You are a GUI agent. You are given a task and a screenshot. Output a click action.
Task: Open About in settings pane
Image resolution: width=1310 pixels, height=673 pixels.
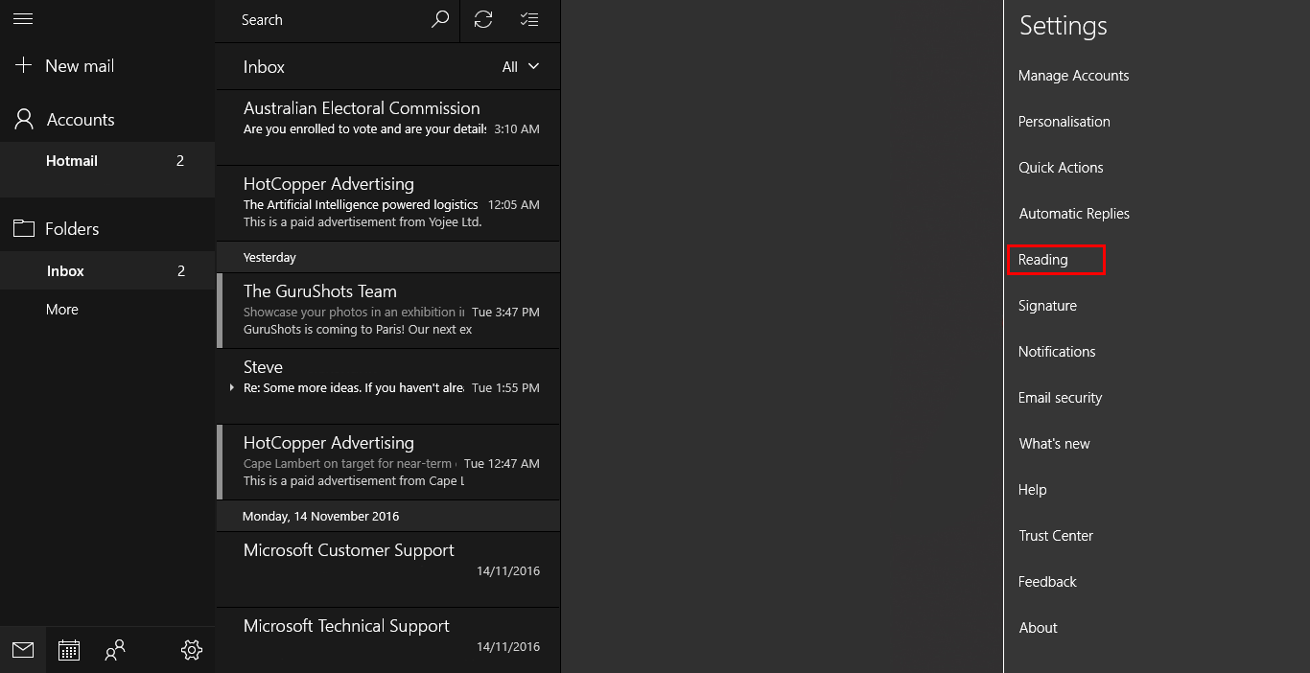point(1038,628)
